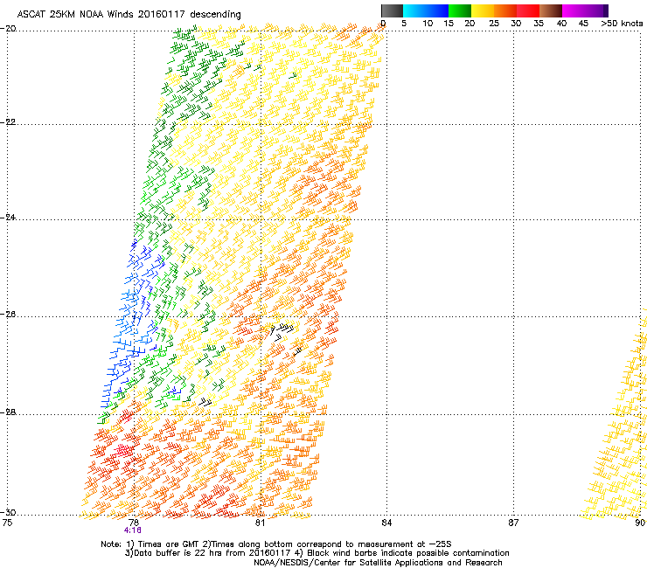Click the brown 35-40 knots legend band
Viewport: 647px width, 568px height.
tap(551, 10)
